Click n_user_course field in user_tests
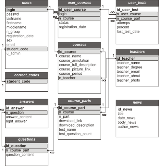The height and width of the screenshot is (166, 159). point(137,14)
